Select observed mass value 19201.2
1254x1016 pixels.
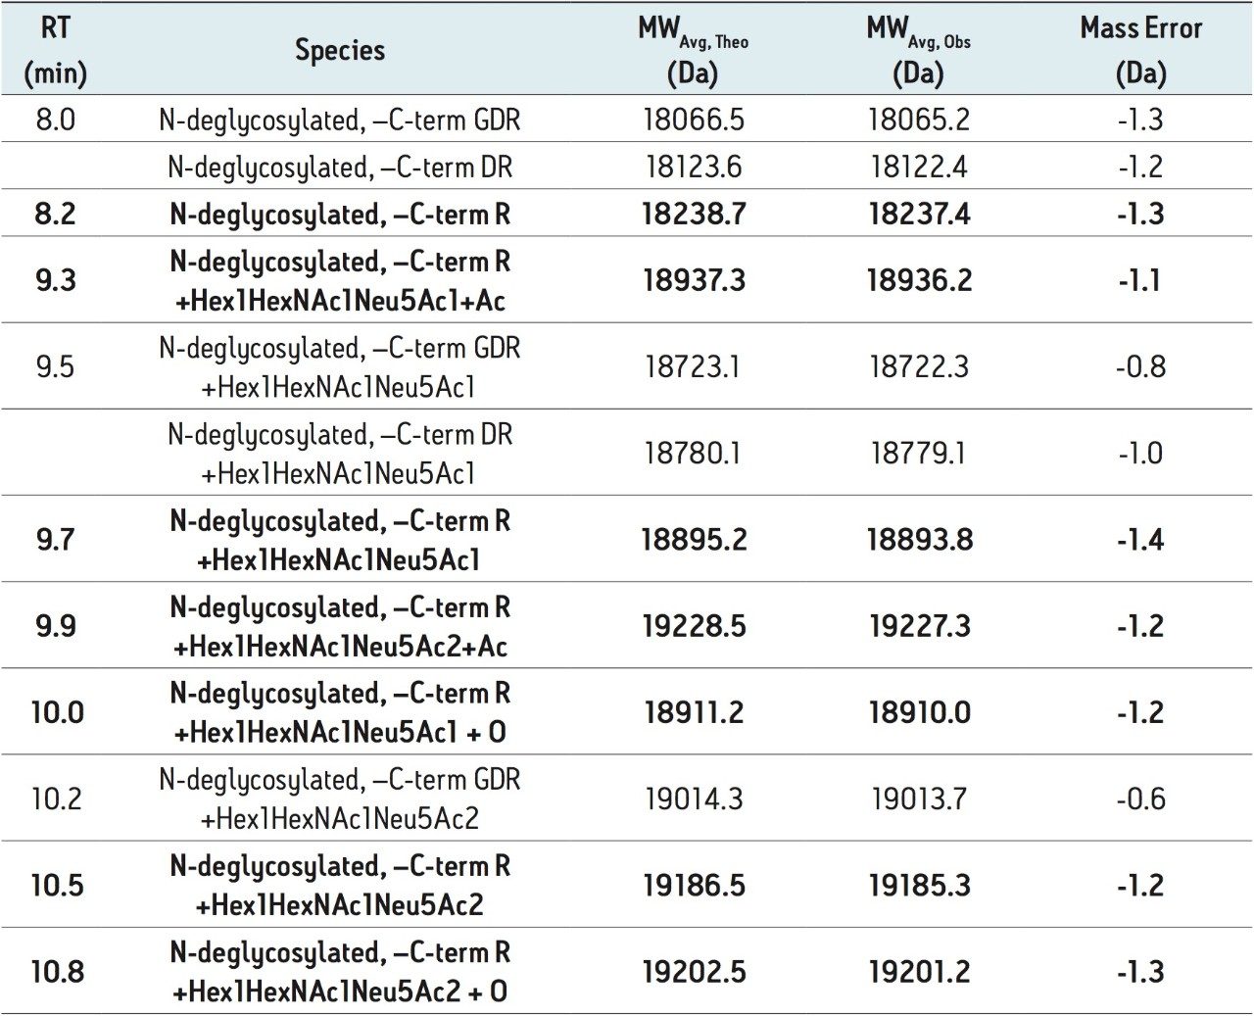[919, 971]
